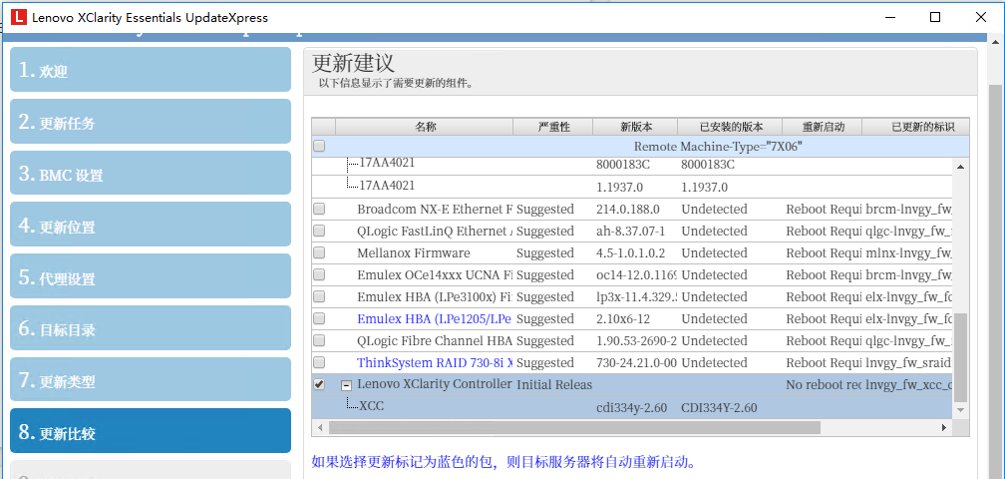Click the horizontal scroll-left arrow
The height and width of the screenshot is (479, 1005).
(x=319, y=426)
